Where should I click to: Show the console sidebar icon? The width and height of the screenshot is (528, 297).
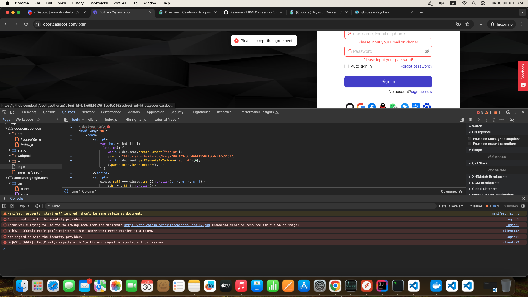pos(4,206)
